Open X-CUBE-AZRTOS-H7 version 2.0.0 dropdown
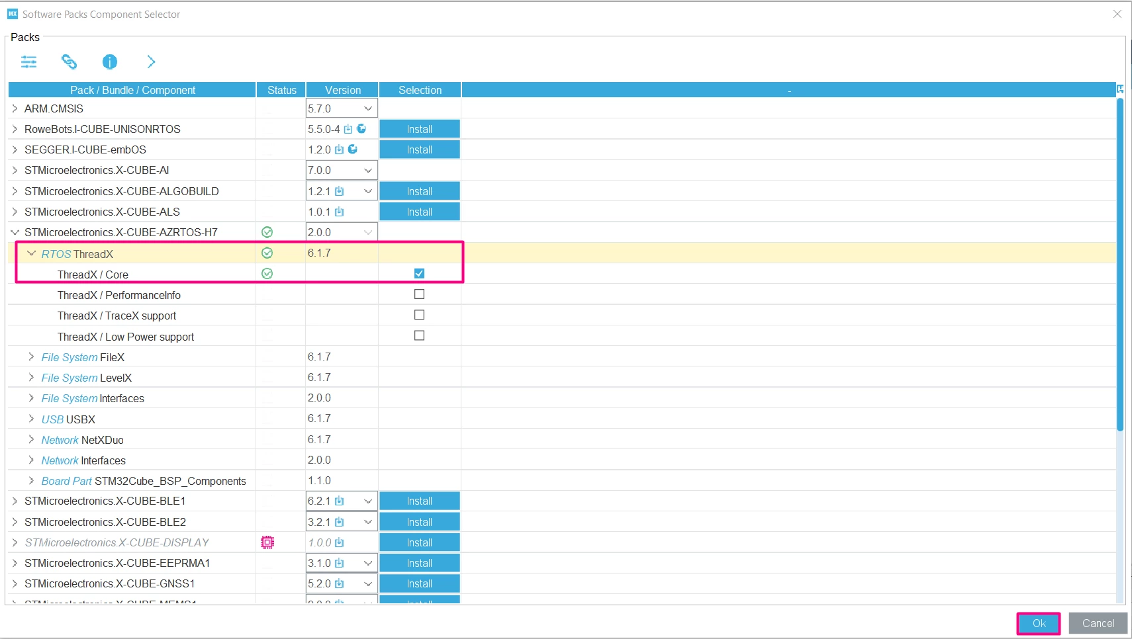The width and height of the screenshot is (1132, 639). (342, 232)
